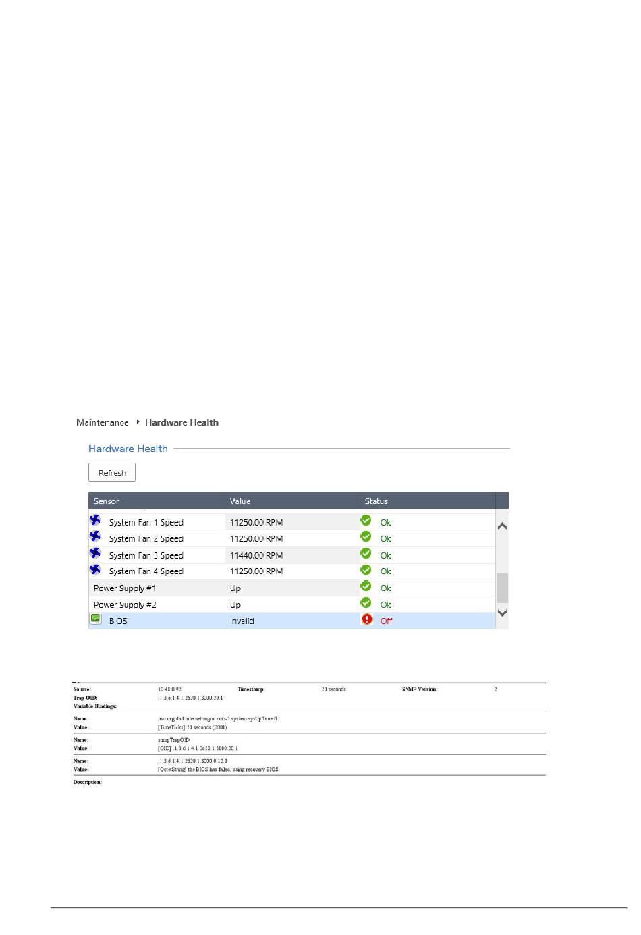Click the 11250.00 RPM value for Fan 4

(256, 571)
